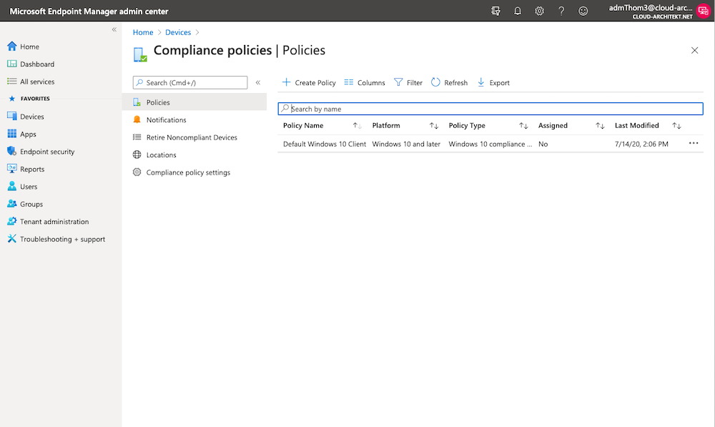The width and height of the screenshot is (715, 427).
Task: Collapse the left navigation sidebar
Action: [114, 29]
